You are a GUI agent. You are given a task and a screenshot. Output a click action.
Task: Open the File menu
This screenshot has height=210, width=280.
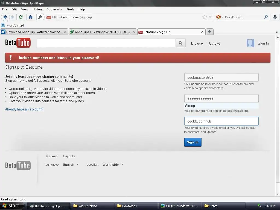click(x=5, y=10)
